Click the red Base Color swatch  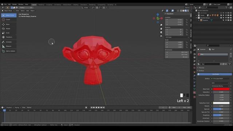[x=221, y=89]
